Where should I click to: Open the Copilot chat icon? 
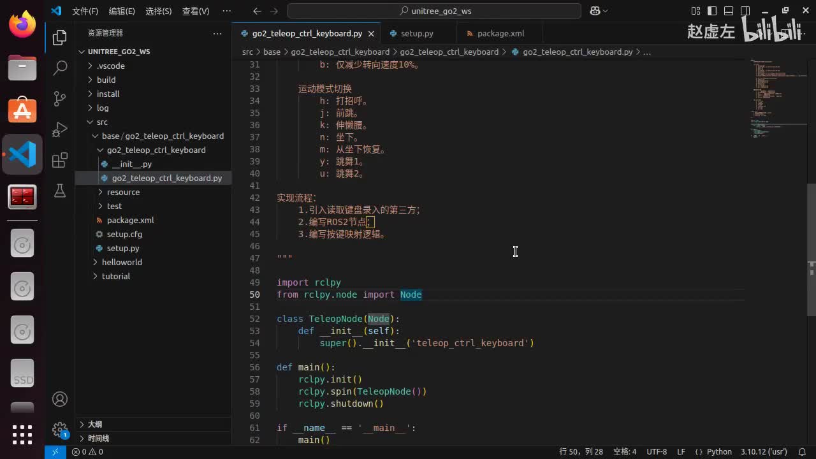(x=595, y=11)
